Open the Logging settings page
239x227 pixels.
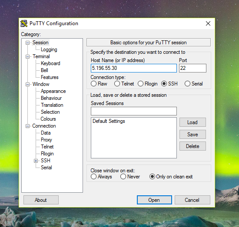coord(49,49)
